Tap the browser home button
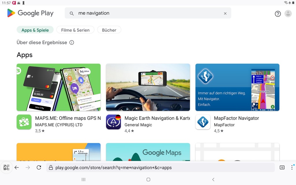The height and width of the screenshot is (185, 296). coord(6,167)
